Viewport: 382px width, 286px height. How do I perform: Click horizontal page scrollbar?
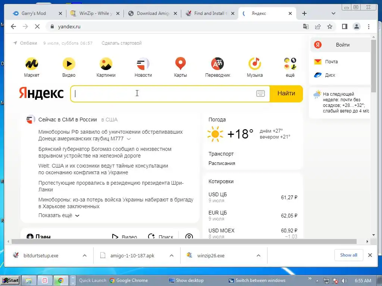pyautogui.click(x=184, y=241)
